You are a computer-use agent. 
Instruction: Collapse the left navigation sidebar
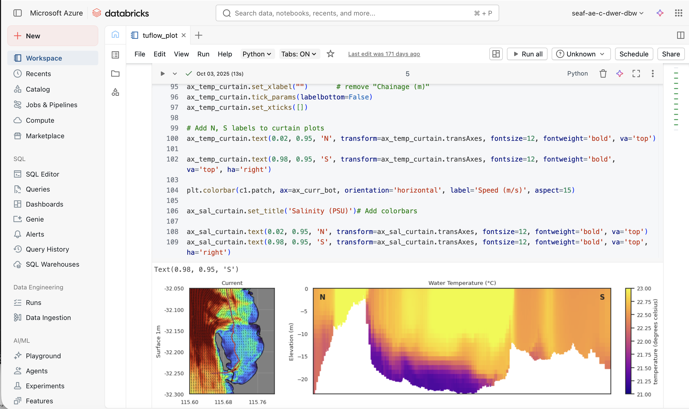tap(18, 13)
